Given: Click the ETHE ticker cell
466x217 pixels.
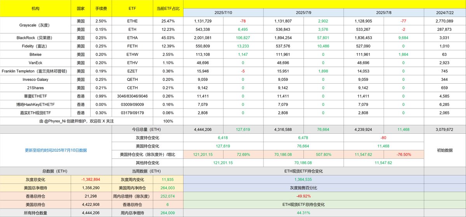Looking at the screenshot, I should tap(133, 21).
